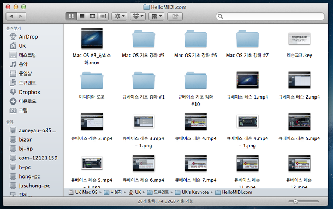Click the Share toolbar button
Screen dimensions: 333x209
tap(175, 16)
